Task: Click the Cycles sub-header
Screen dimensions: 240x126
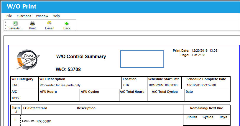Action: click(x=208, y=117)
